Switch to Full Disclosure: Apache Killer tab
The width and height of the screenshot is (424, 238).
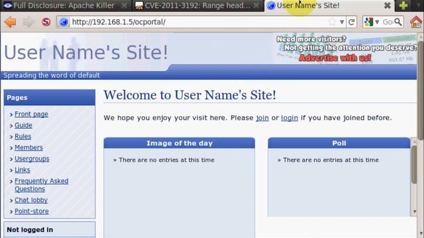pyautogui.click(x=64, y=5)
